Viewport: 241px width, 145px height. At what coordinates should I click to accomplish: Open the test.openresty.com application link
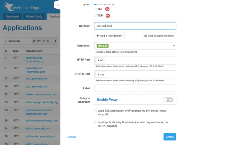tap(37, 79)
